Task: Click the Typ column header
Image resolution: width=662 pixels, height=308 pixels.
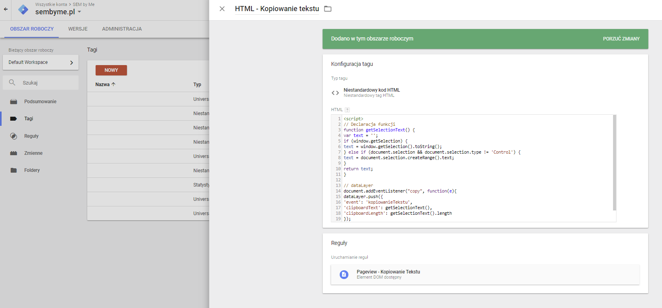Action: tap(197, 85)
